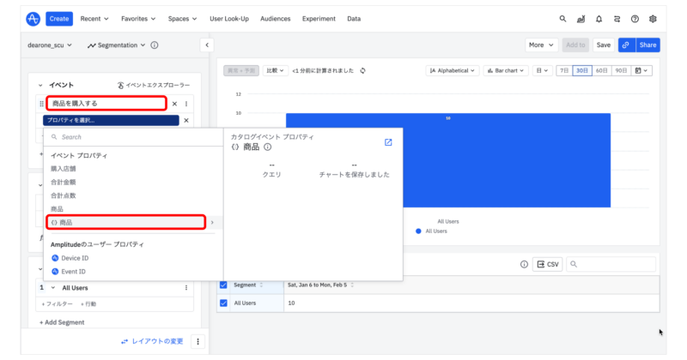This screenshot has width=687, height=360.
Task: Select the 30日 date range toggle
Action: 582,70
